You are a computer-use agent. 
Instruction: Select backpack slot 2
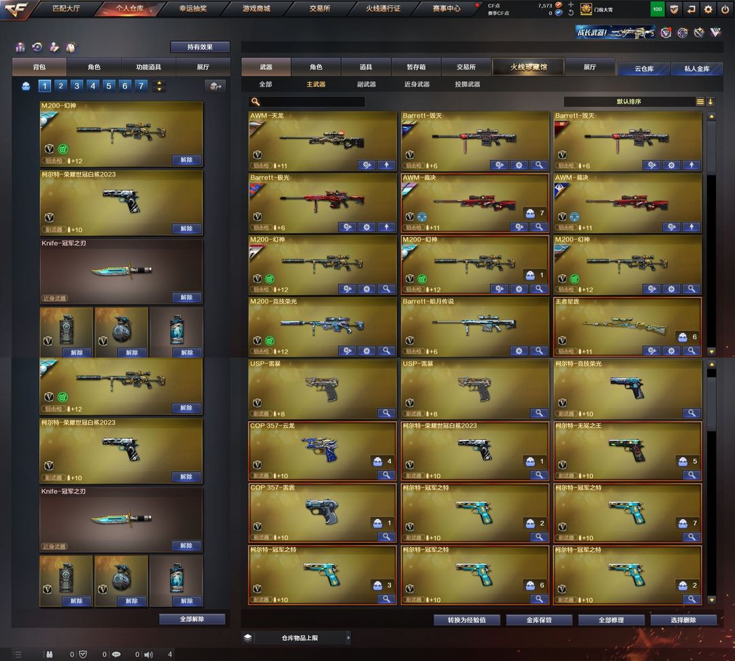coord(61,86)
